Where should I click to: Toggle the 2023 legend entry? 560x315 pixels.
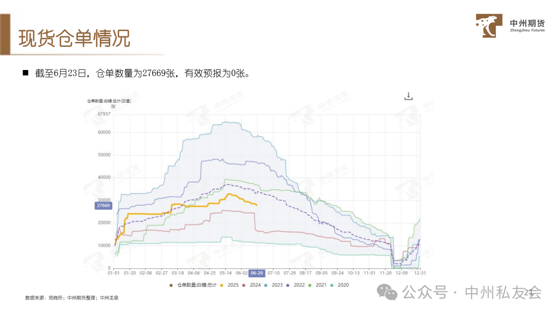(x=273, y=285)
